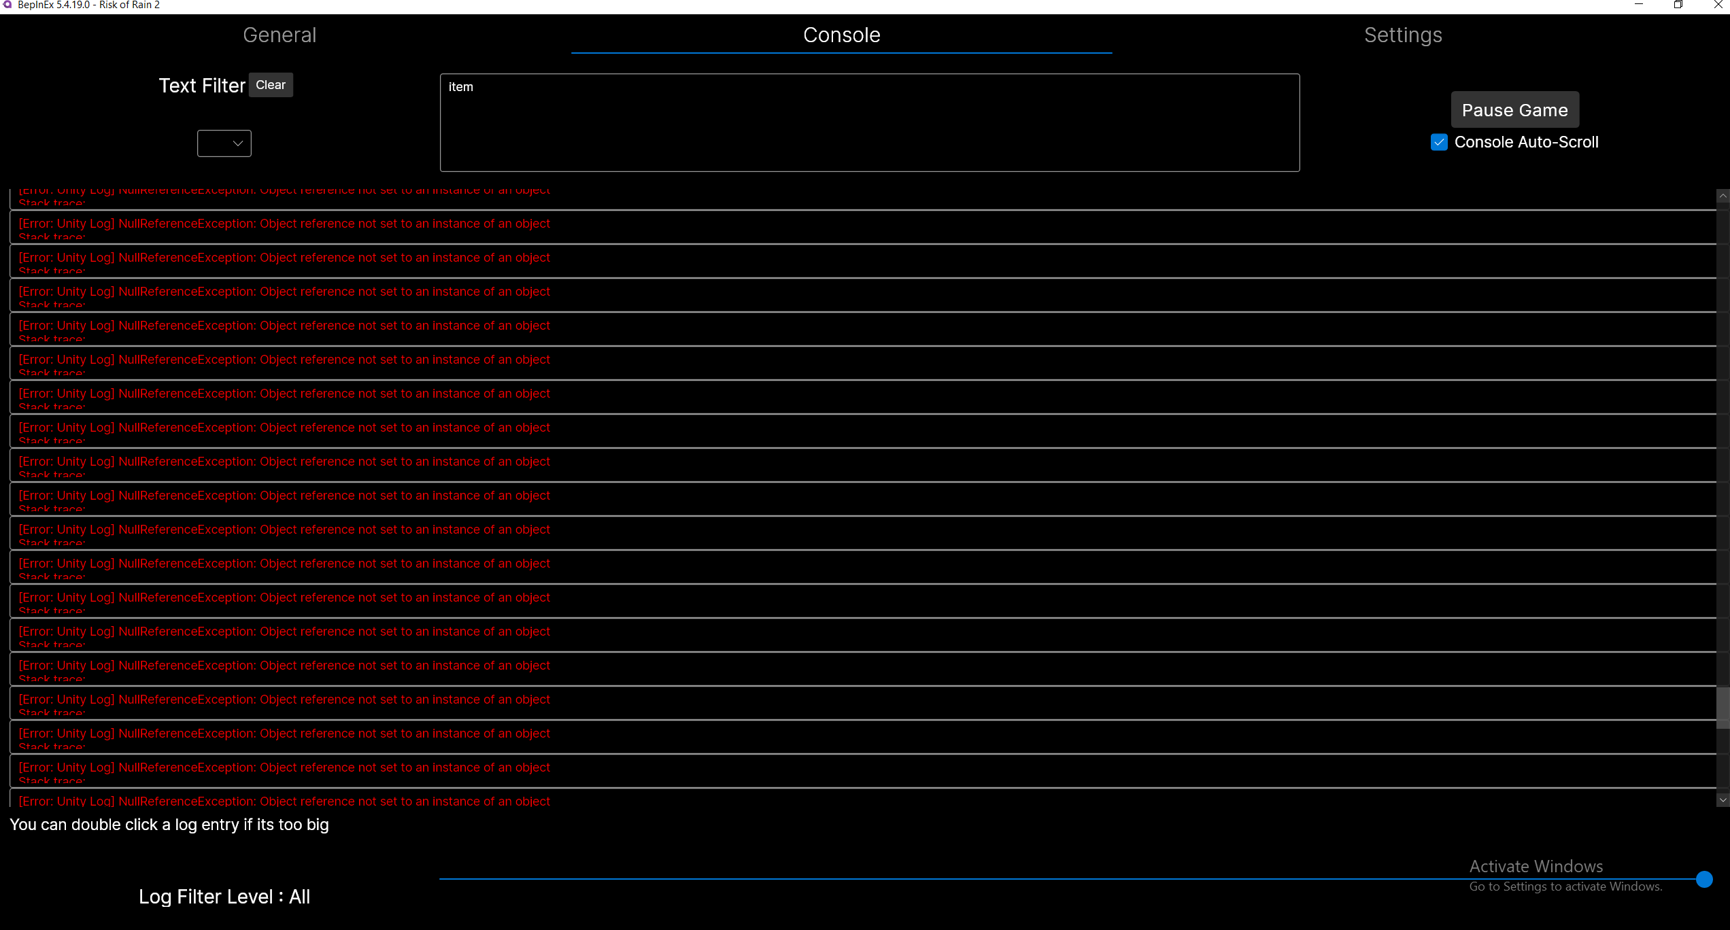Click the magnifier icon at window top-left
The height and width of the screenshot is (930, 1730).
click(7, 5)
